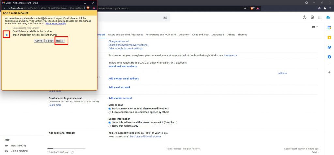Select Mark conversation as read when opened by others

tap(110, 109)
